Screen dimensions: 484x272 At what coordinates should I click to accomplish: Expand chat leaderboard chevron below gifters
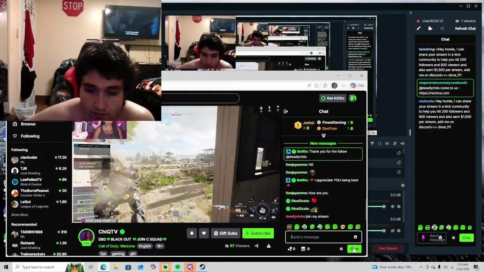[323, 136]
